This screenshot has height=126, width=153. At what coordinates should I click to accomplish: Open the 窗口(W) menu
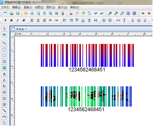click(x=63, y=7)
